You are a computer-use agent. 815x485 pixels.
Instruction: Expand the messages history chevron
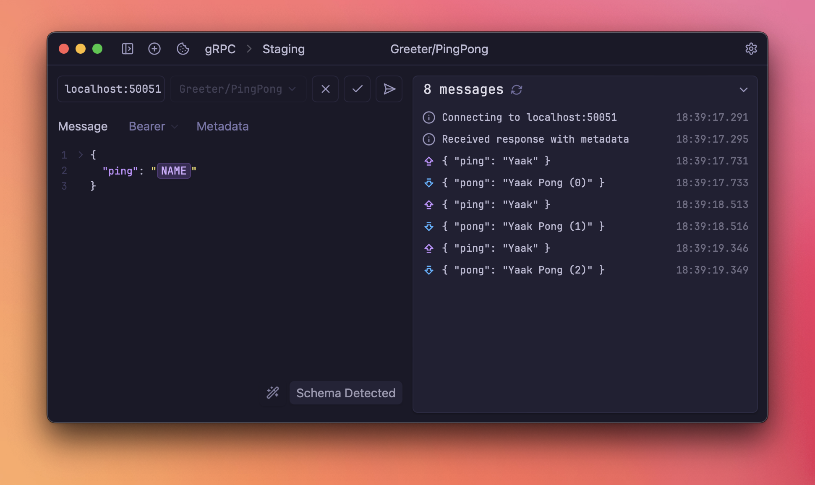[x=743, y=90]
